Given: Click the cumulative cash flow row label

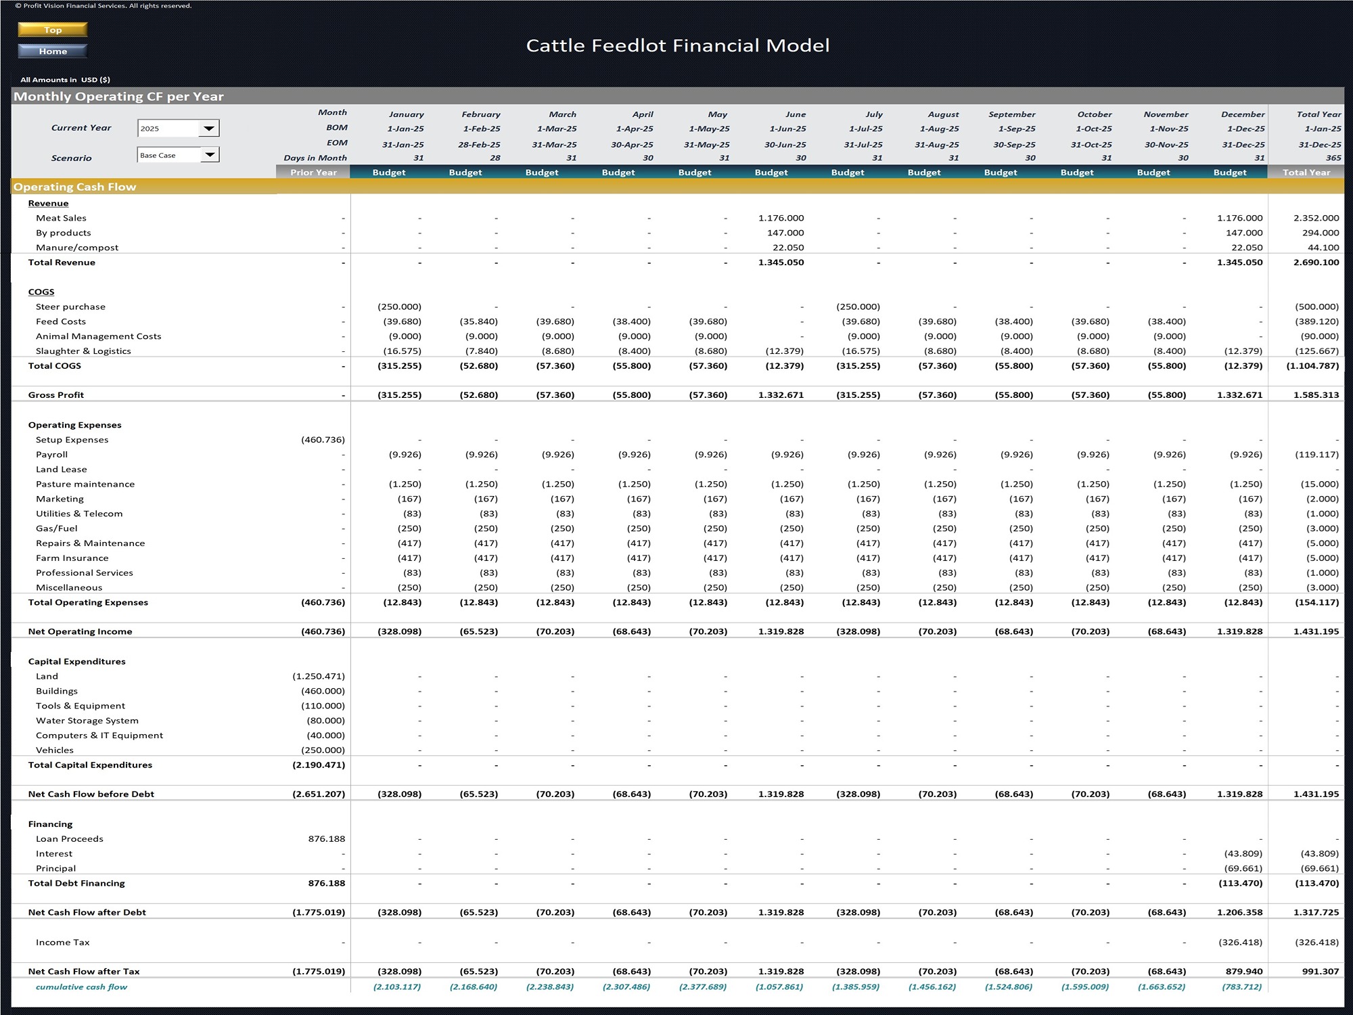Looking at the screenshot, I should click(x=81, y=987).
